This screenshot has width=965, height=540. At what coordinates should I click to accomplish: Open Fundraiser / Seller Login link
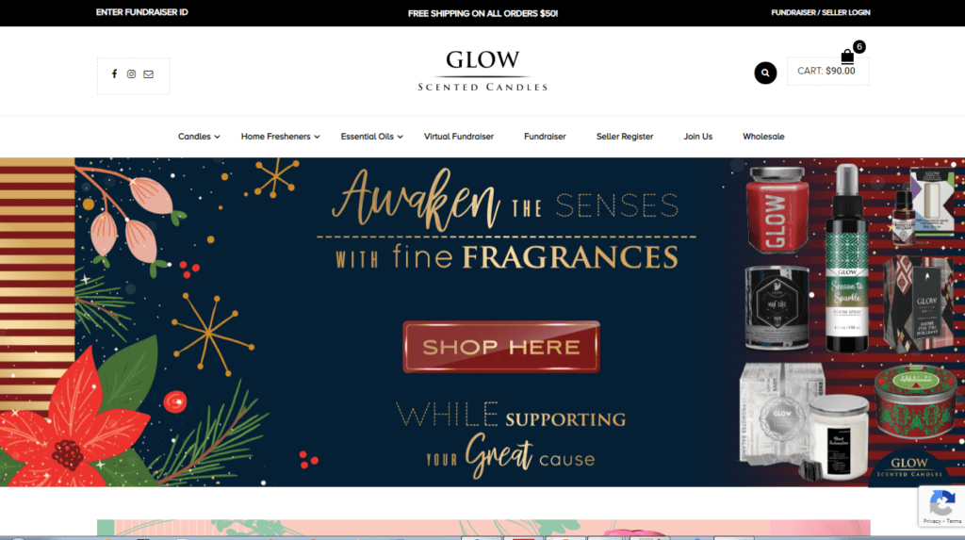(x=821, y=12)
